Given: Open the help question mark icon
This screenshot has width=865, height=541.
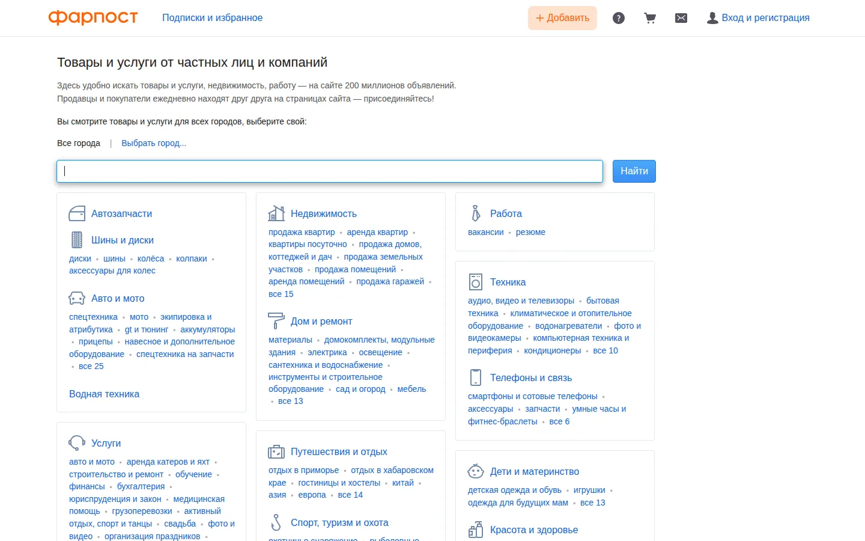Looking at the screenshot, I should click(x=619, y=18).
